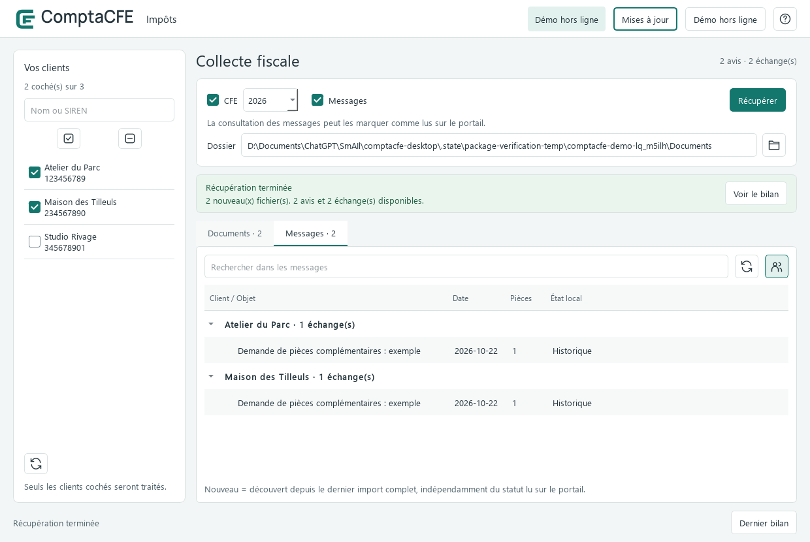The image size is (810, 542).
Task: Click SIREN 123456789
Action: click(65, 178)
